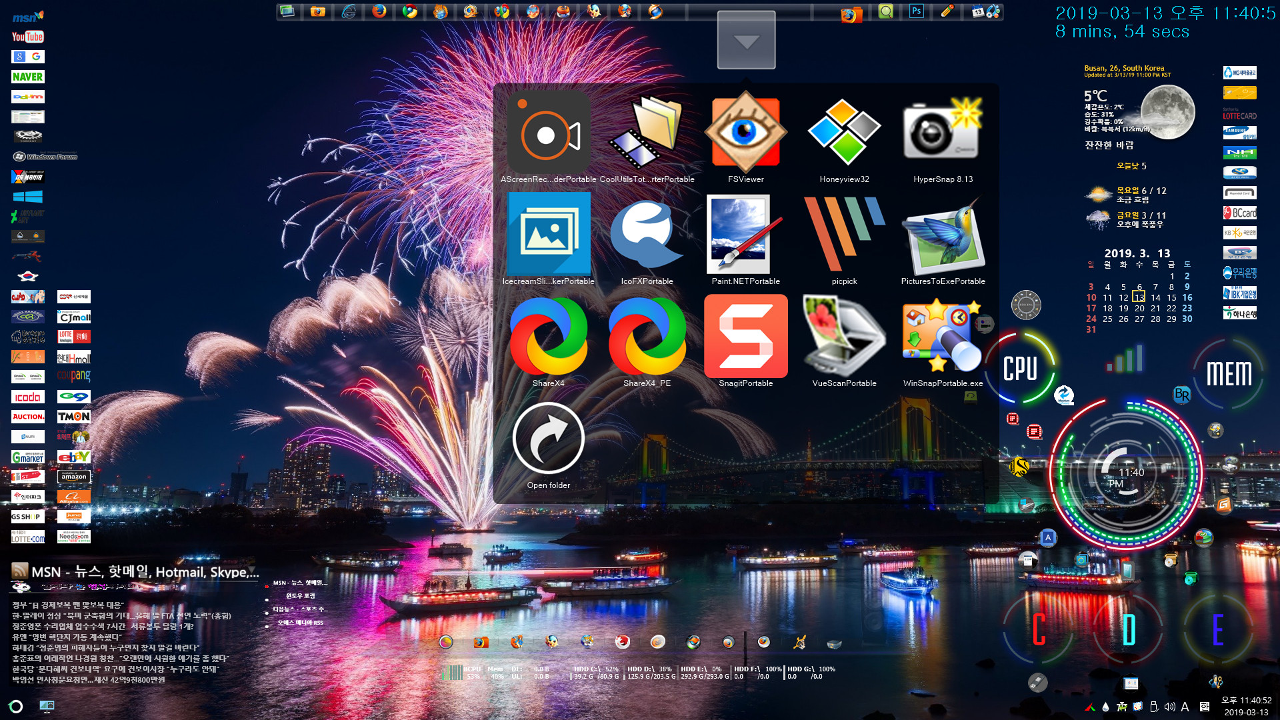Click the pencil icon in top dock
Image resolution: width=1280 pixels, height=720 pixels.
tap(947, 11)
